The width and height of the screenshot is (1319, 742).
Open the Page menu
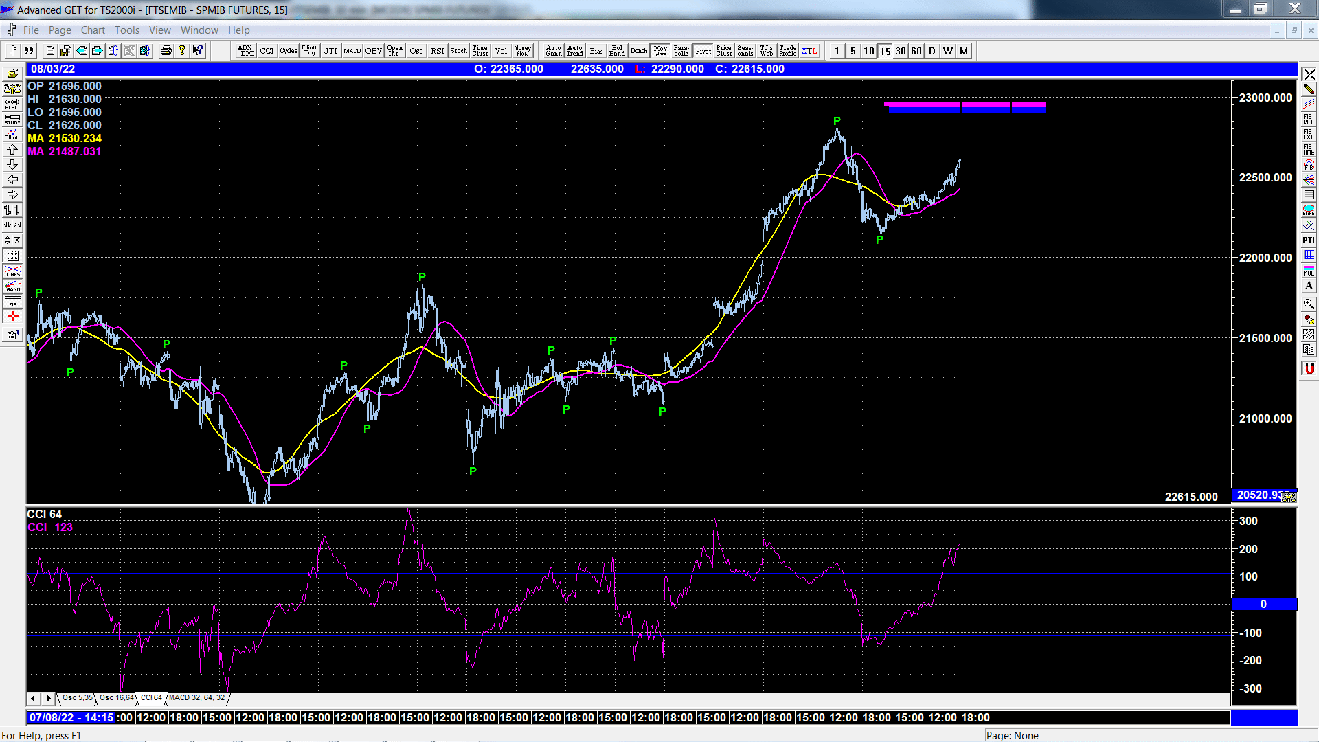click(x=60, y=30)
